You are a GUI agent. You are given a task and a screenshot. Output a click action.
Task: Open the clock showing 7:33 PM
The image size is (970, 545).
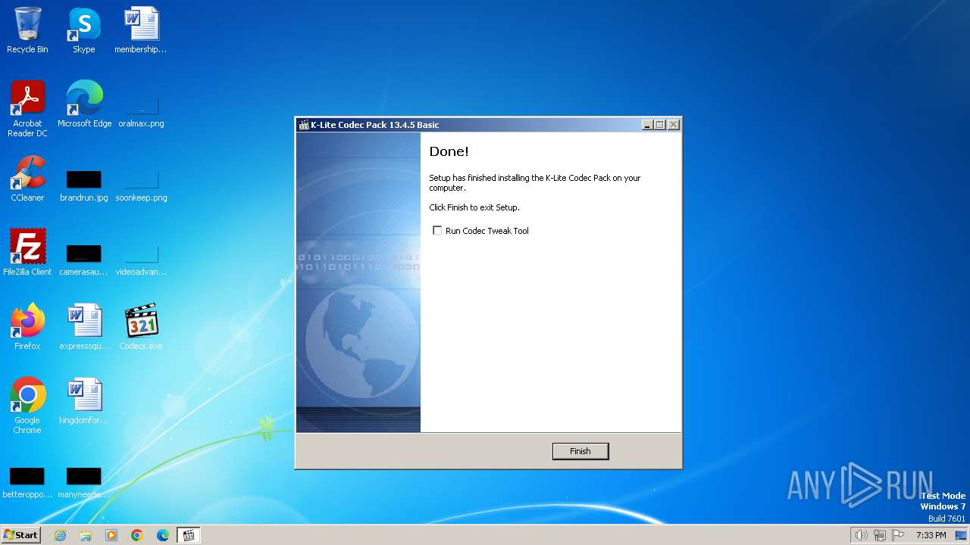[931, 535]
